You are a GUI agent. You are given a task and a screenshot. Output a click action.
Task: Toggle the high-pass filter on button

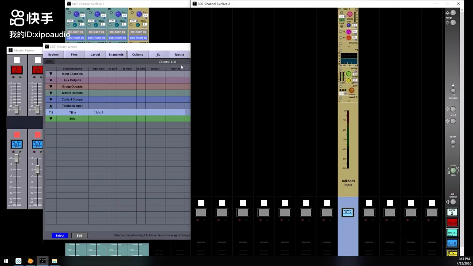click(340, 32)
